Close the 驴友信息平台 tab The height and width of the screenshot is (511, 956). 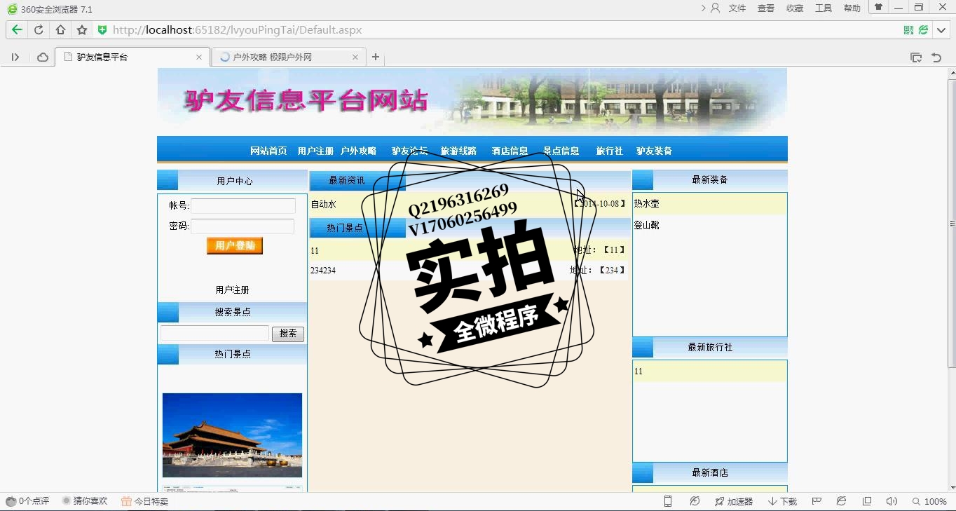pos(199,57)
